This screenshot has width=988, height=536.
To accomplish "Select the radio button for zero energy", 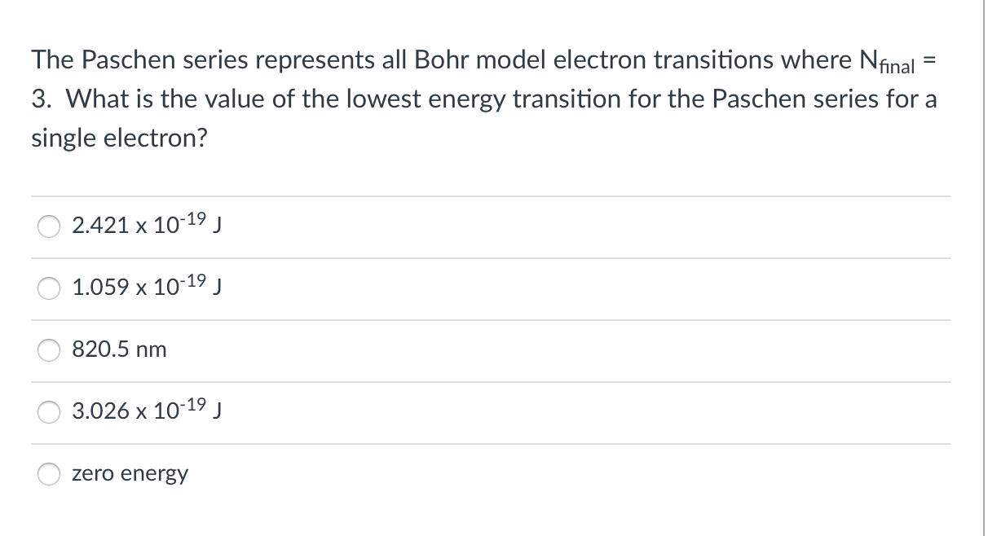I will 48,472.
